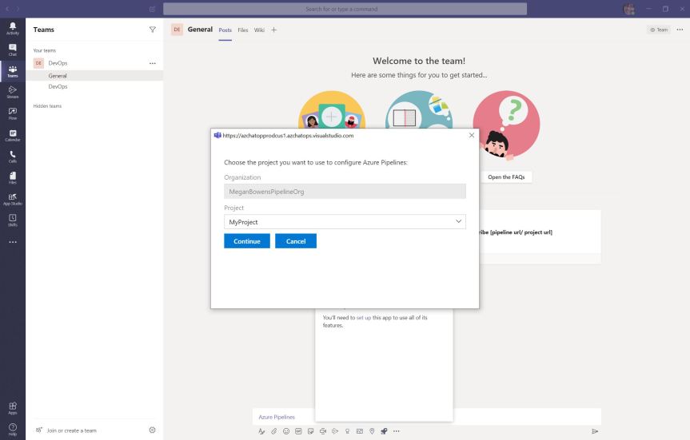Viewport: 690px width, 440px height.
Task: Open Calendar from the left rail
Action: point(12,135)
